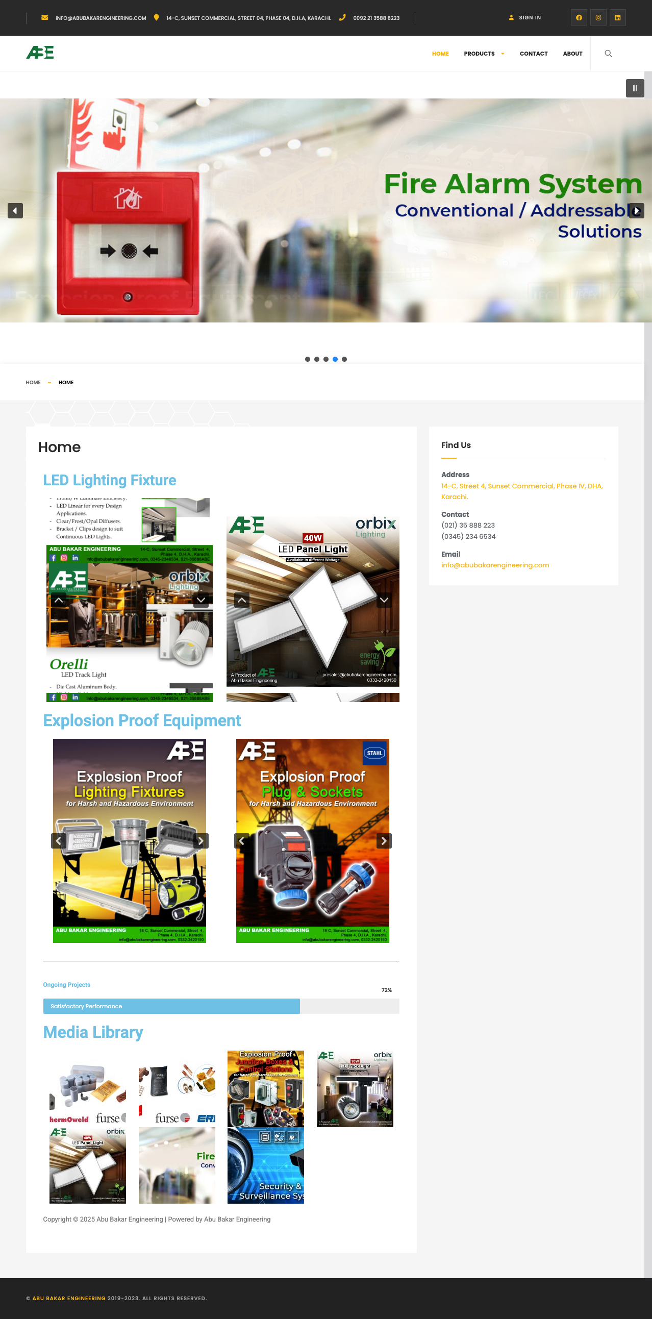Expand the Products dropdown menu
This screenshot has height=1319, width=652.
484,54
